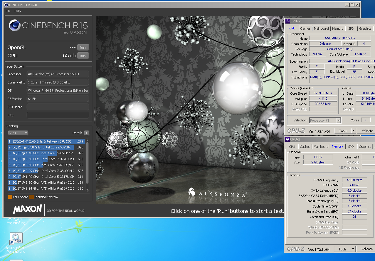375x261 pixels.
Task: Switch to SPD tab in upper CPU-Z
Action: pos(351,29)
